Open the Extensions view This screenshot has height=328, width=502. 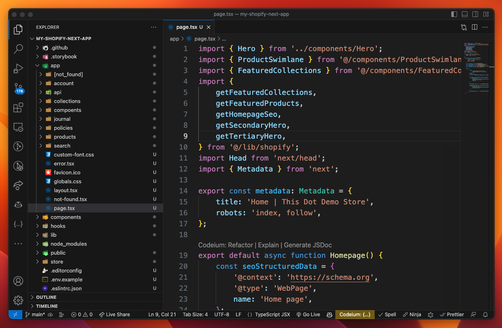[18, 107]
